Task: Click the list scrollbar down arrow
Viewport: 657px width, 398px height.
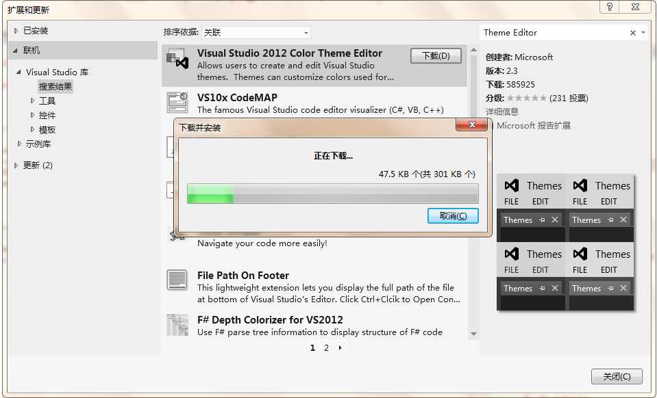Action: point(473,334)
